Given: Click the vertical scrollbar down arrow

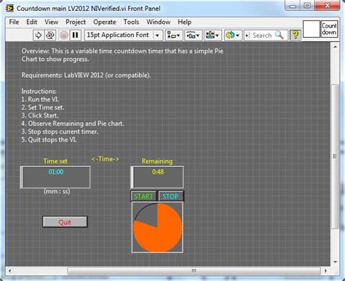Looking at the screenshot, I should pos(336,261).
